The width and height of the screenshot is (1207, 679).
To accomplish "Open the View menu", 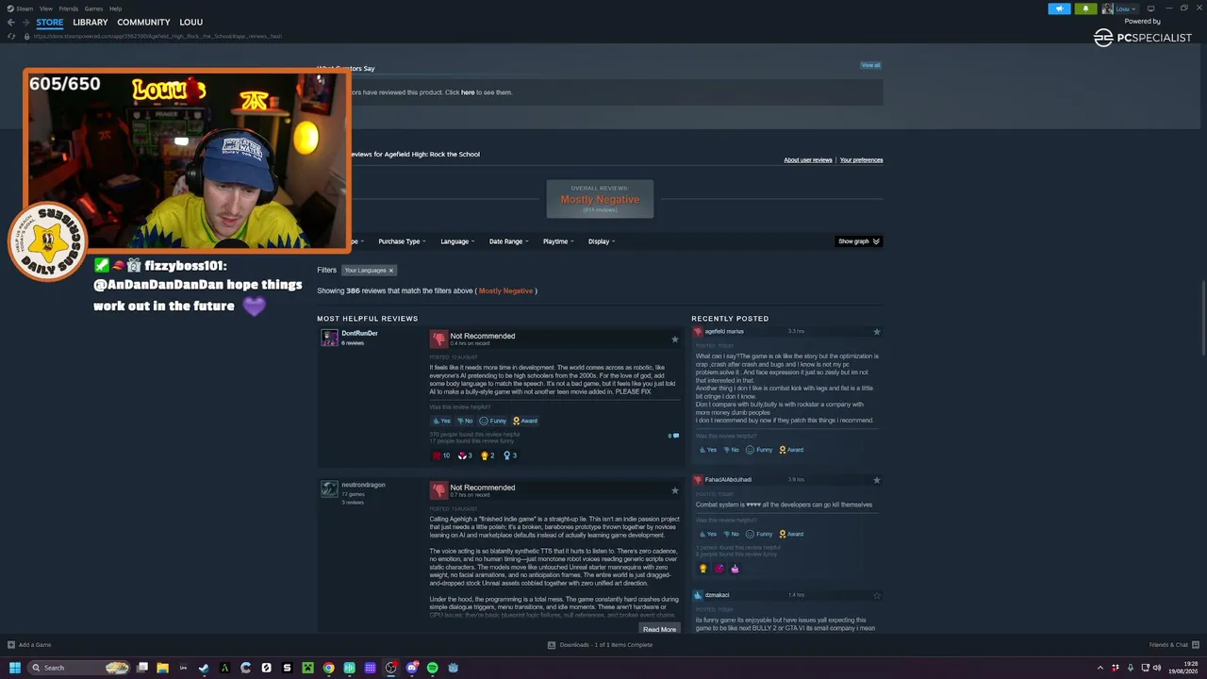I will tap(45, 8).
